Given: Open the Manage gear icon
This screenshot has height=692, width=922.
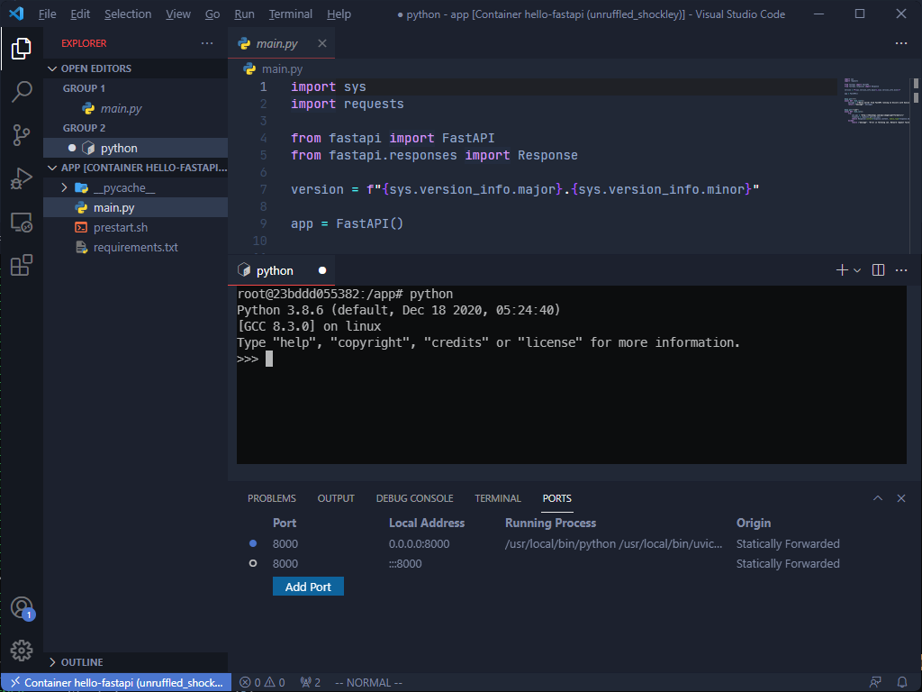Looking at the screenshot, I should coord(22,651).
